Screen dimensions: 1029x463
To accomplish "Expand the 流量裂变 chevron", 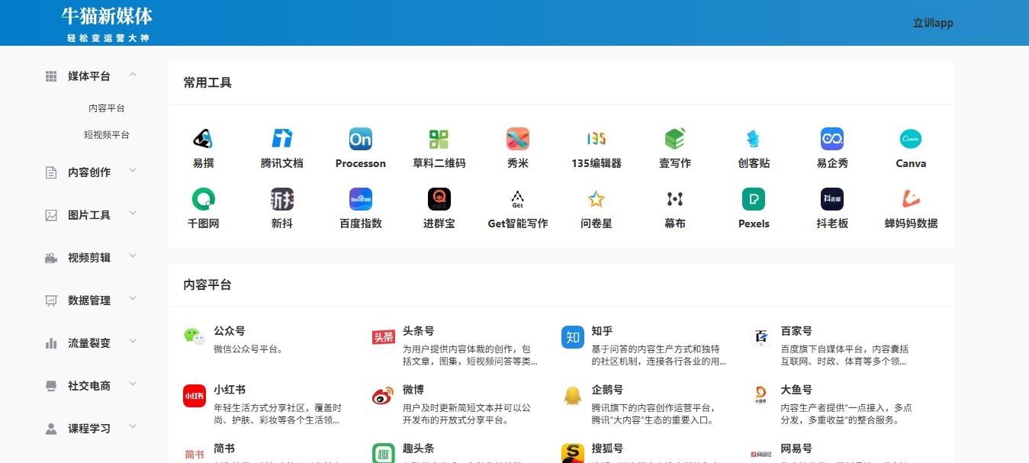I will tap(133, 342).
